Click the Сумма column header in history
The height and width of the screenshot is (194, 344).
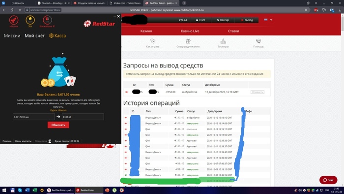click(x=179, y=111)
